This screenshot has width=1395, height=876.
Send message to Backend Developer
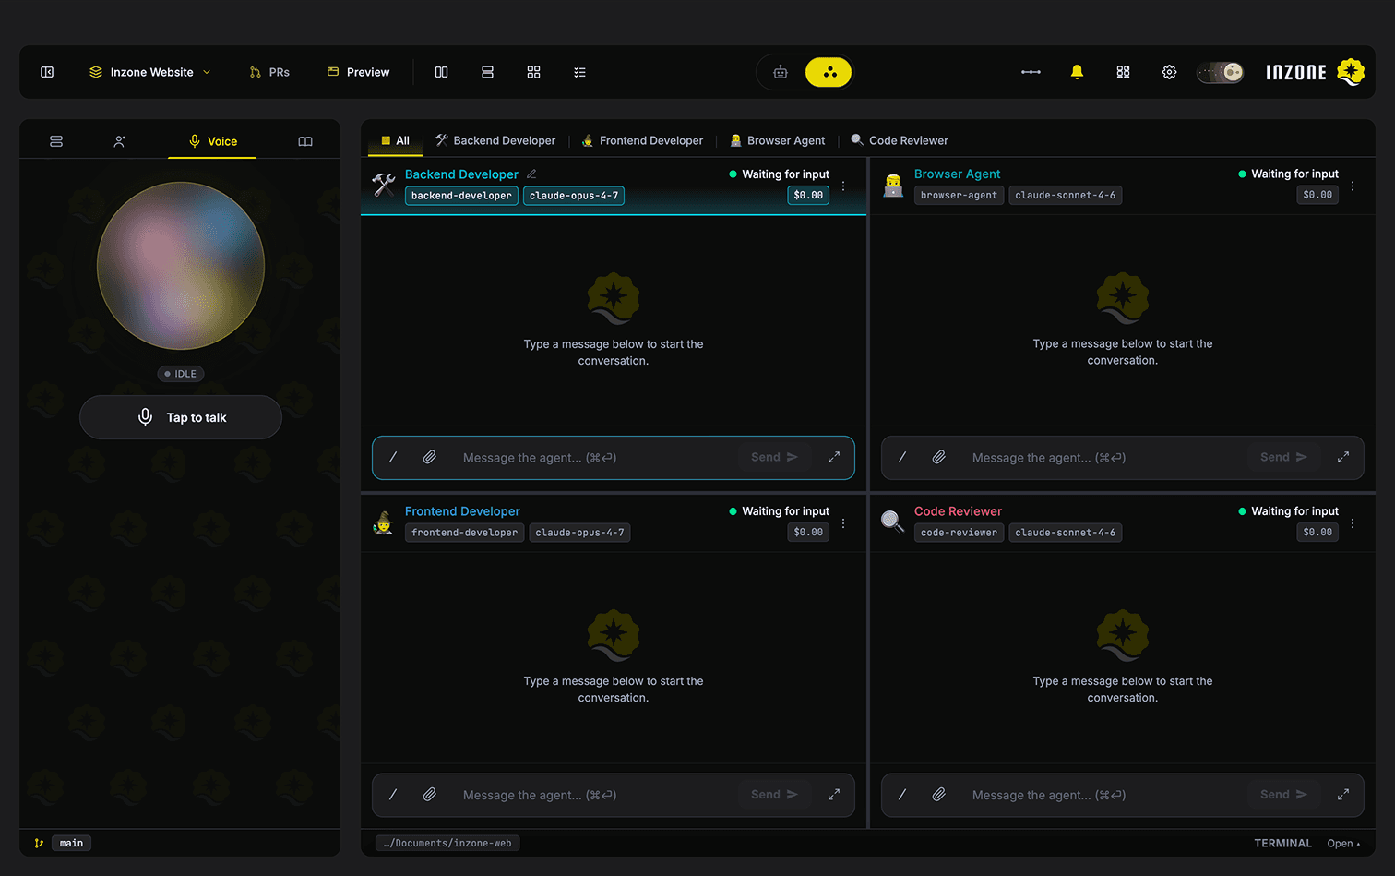(x=774, y=457)
